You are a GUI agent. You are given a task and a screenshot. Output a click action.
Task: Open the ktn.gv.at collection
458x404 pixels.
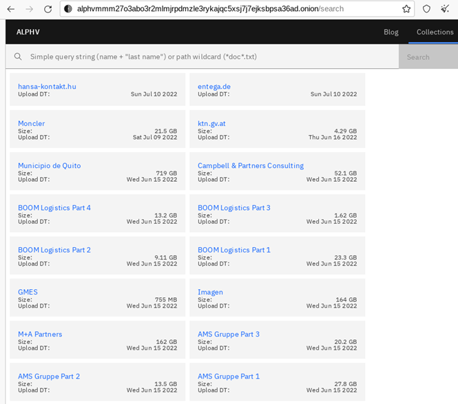211,123
